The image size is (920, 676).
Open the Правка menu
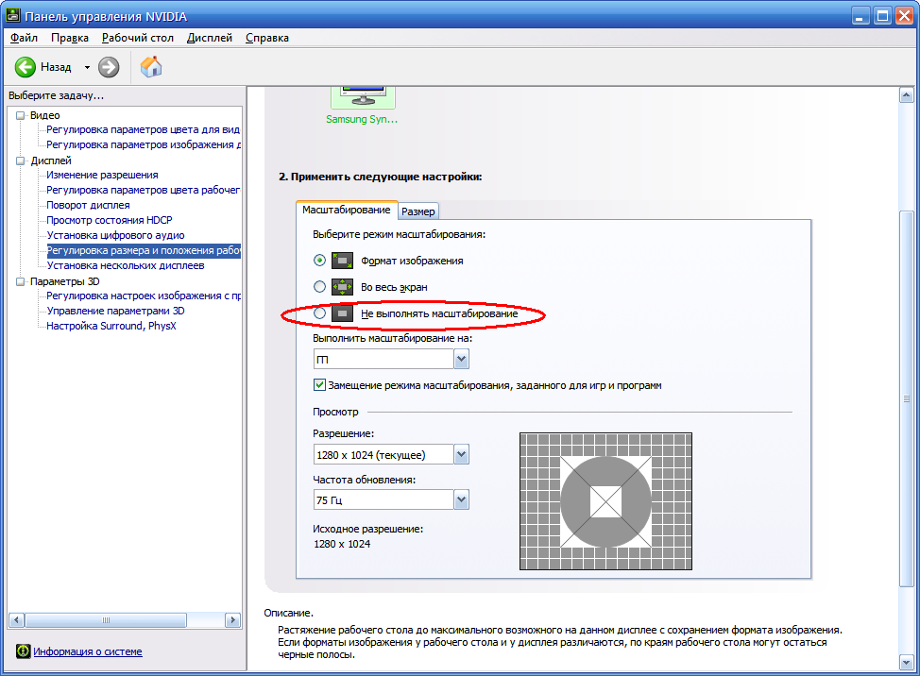pyautogui.click(x=70, y=38)
